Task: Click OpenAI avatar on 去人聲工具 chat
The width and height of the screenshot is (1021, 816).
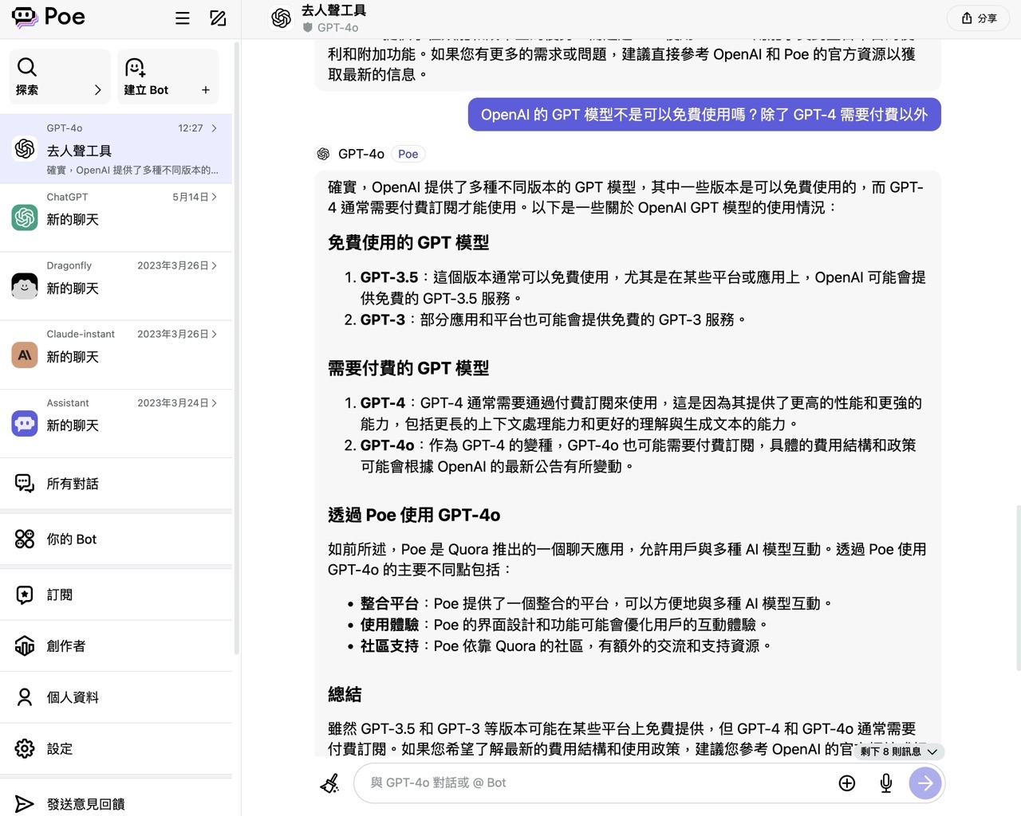Action: [25, 148]
